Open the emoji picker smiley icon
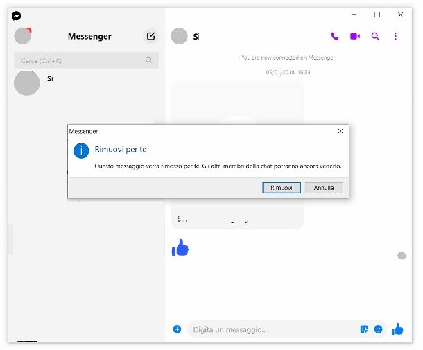The image size is (423, 350). 378,329
